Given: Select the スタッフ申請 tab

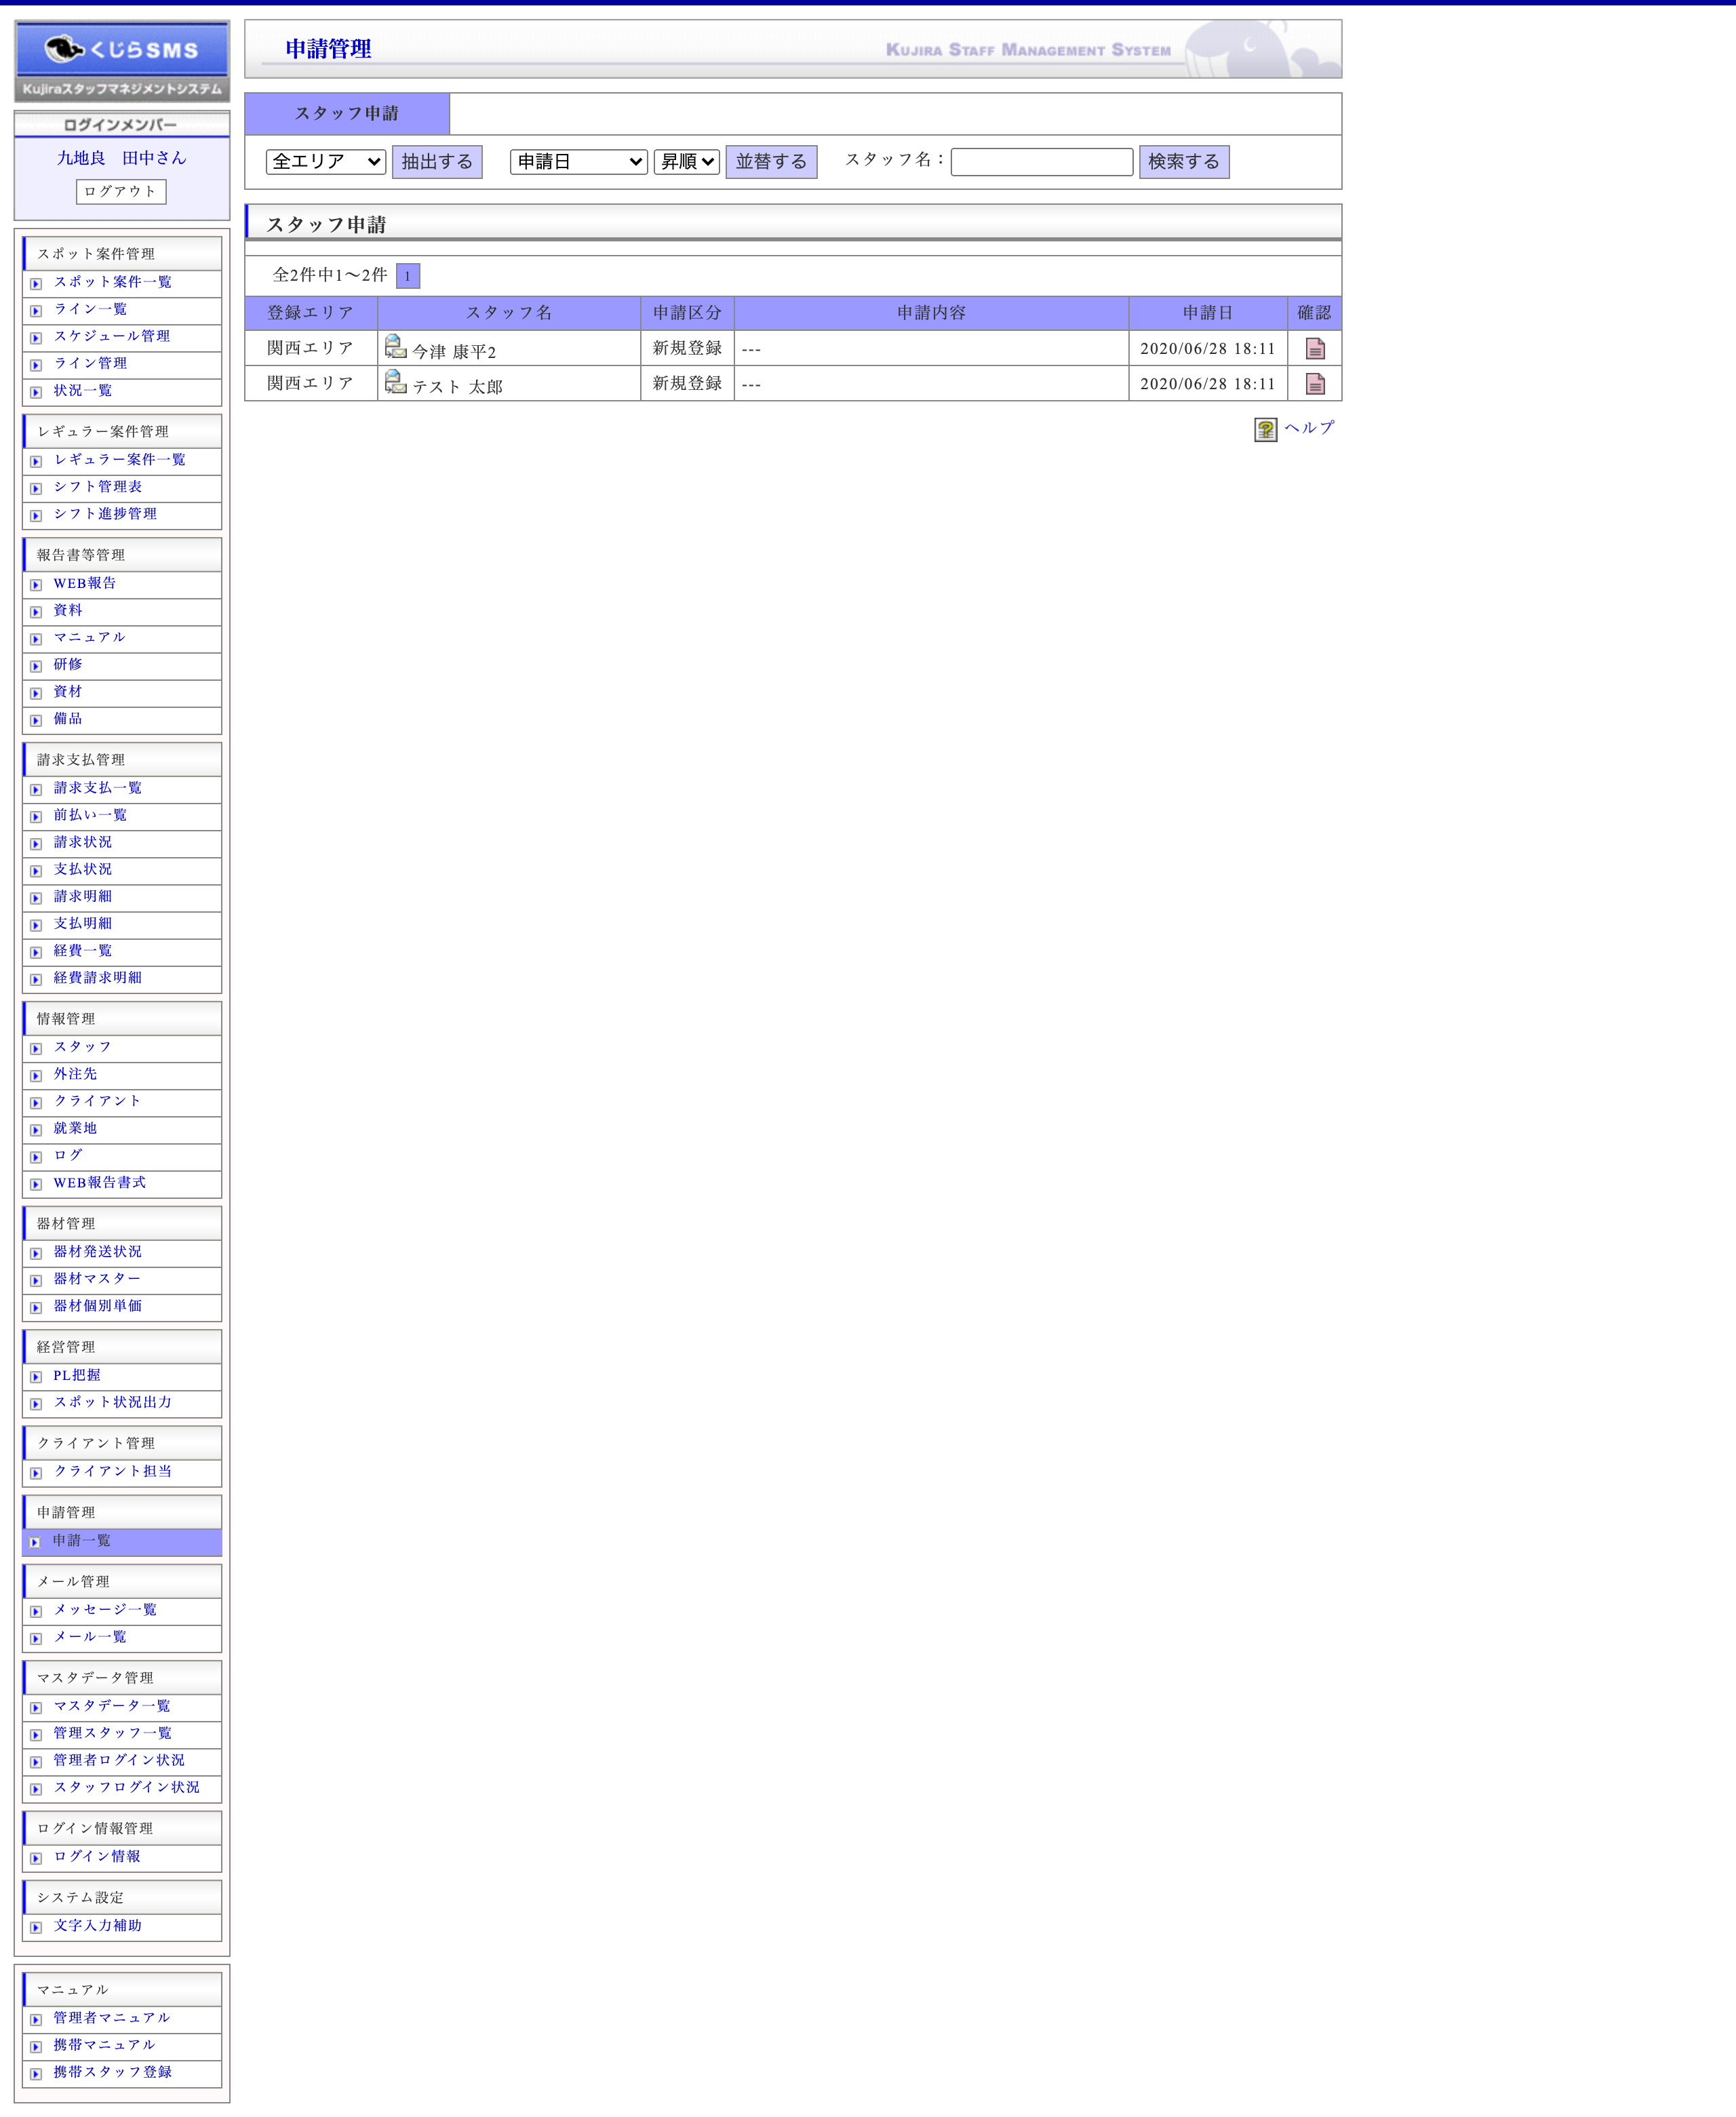Looking at the screenshot, I should coord(347,114).
